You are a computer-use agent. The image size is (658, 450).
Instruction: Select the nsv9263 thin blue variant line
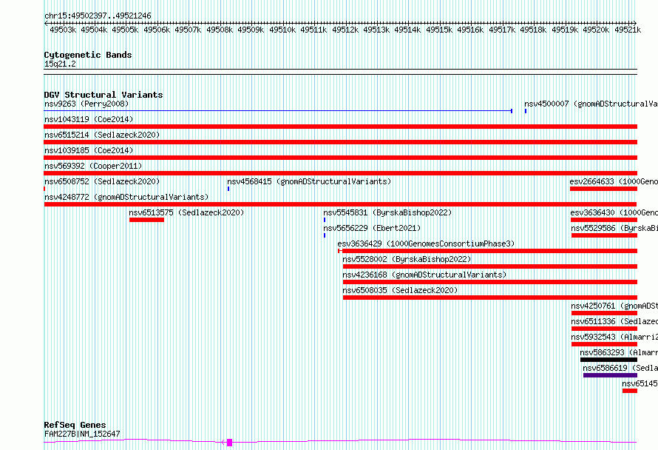point(278,111)
